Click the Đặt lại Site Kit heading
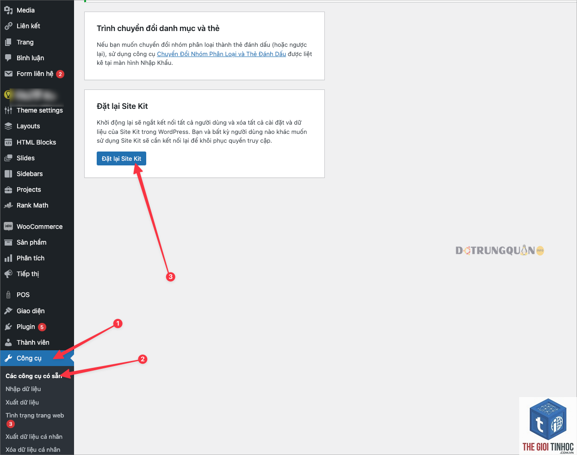This screenshot has height=455, width=577. tap(122, 106)
